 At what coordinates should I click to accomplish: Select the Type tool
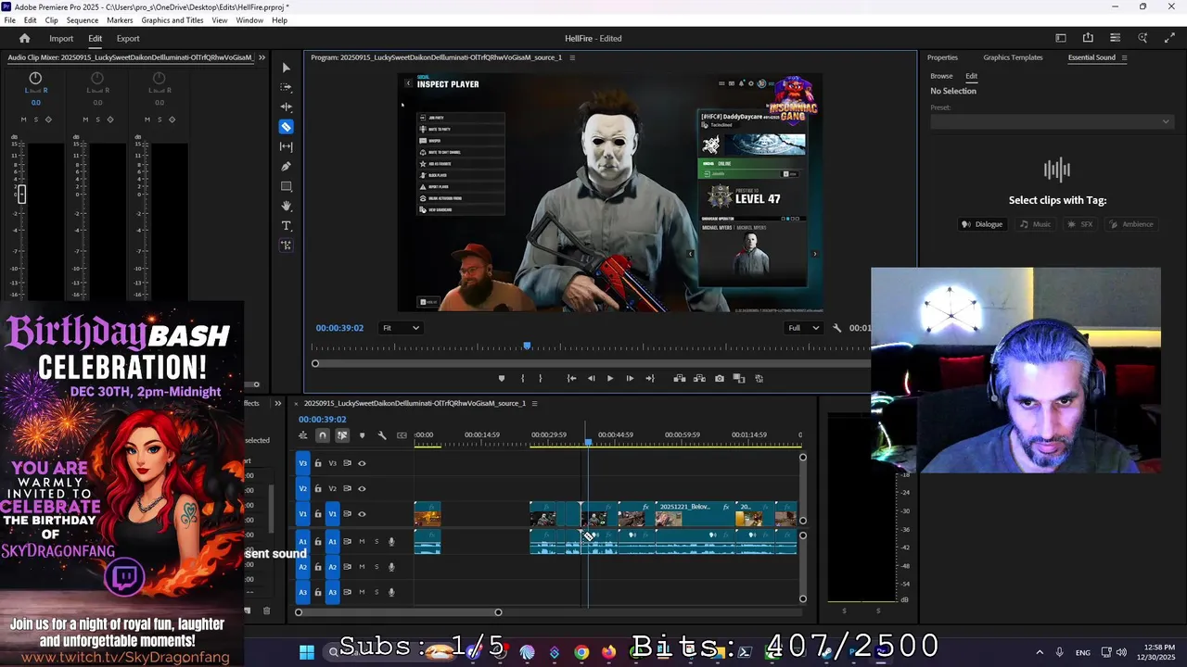pyautogui.click(x=286, y=225)
